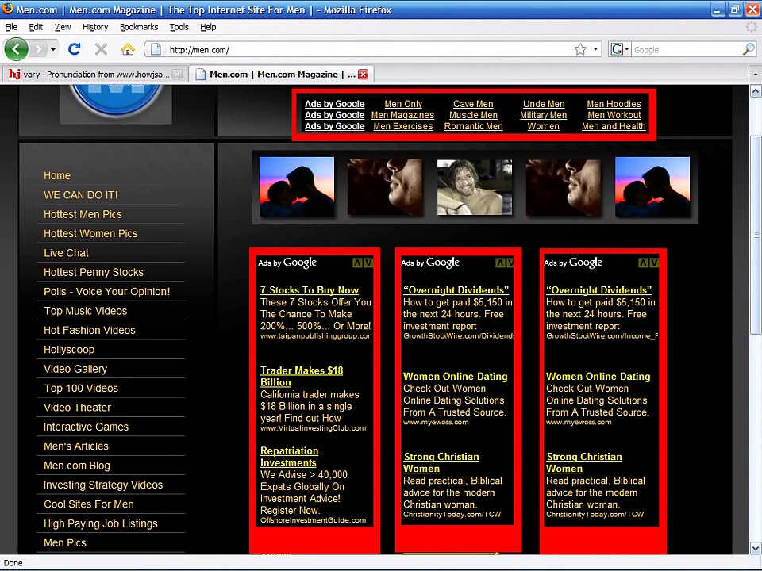Open the View menu
Image resolution: width=762 pixels, height=571 pixels.
63,27
